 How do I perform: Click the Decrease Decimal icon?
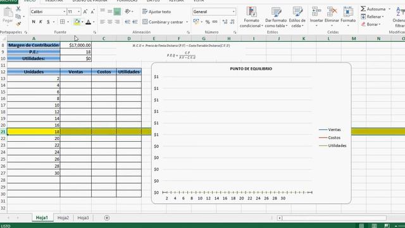(232, 22)
